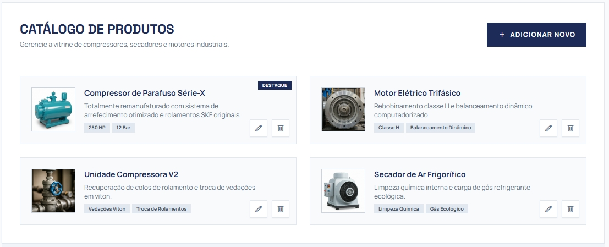Select the Balanceamento Dinâmico tag

[x=441, y=128]
